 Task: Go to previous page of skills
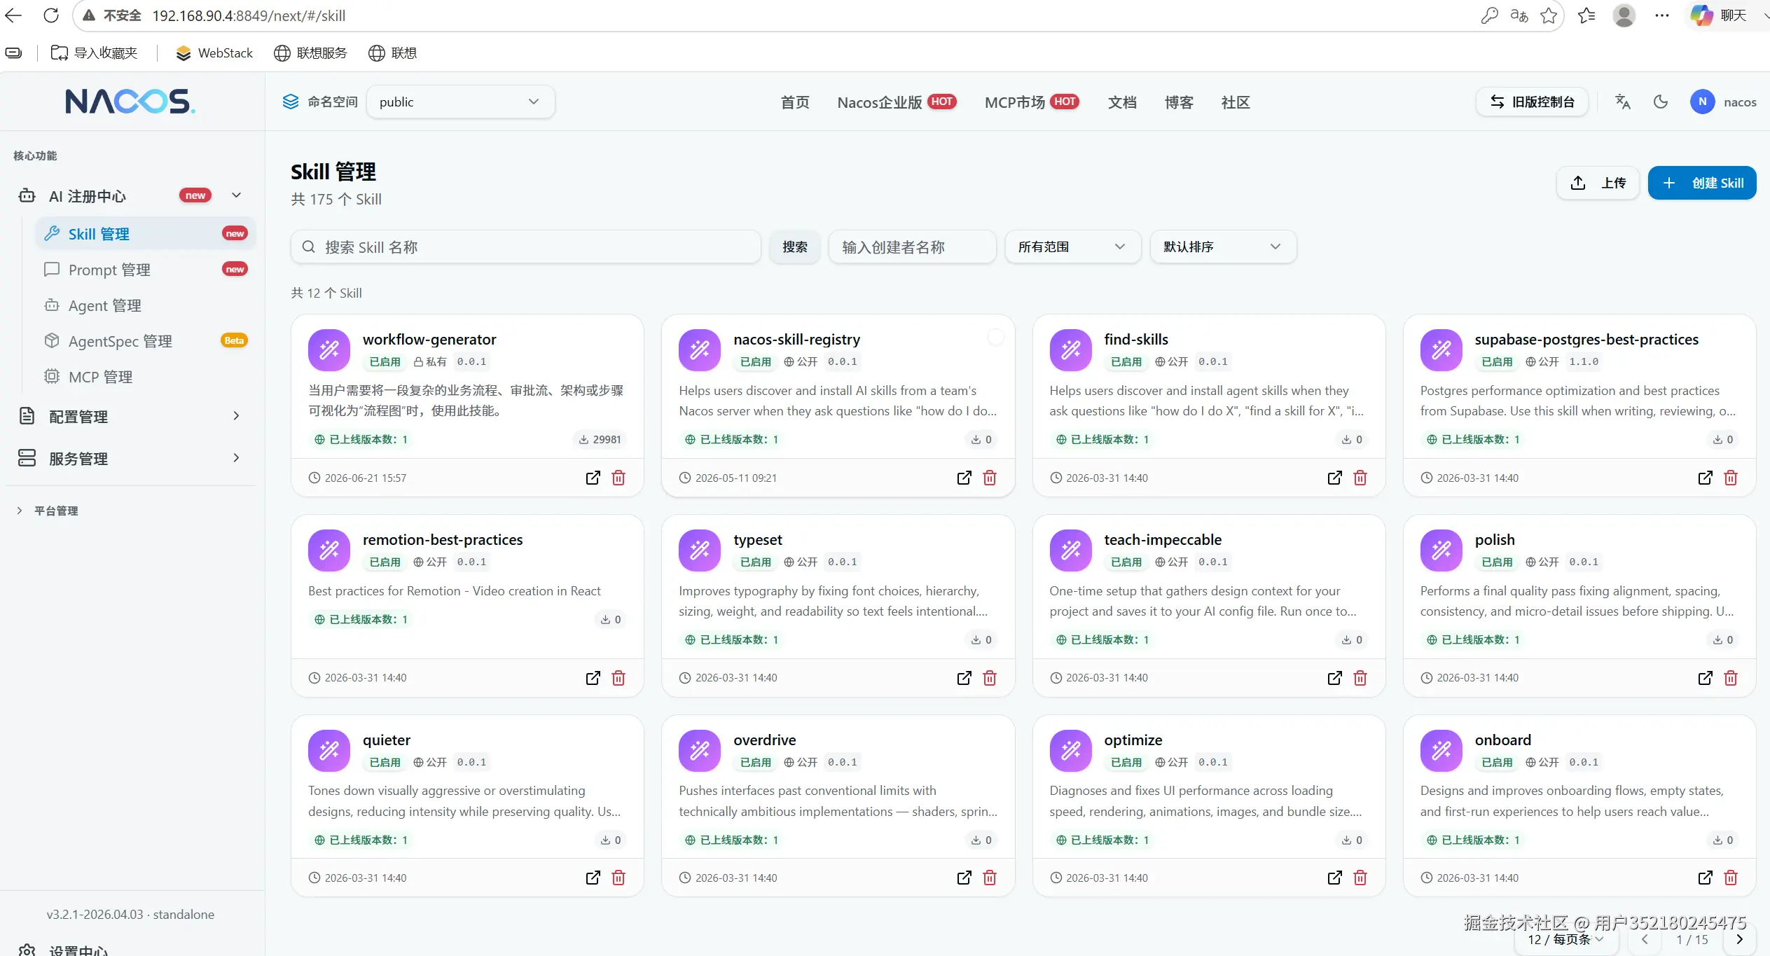point(1645,939)
